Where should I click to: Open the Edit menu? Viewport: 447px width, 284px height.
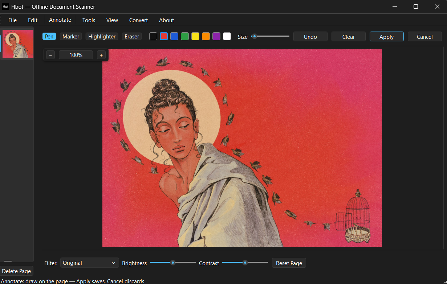(33, 20)
